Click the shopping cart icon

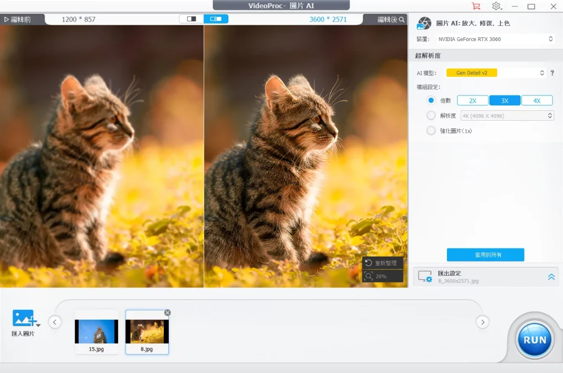pos(476,6)
